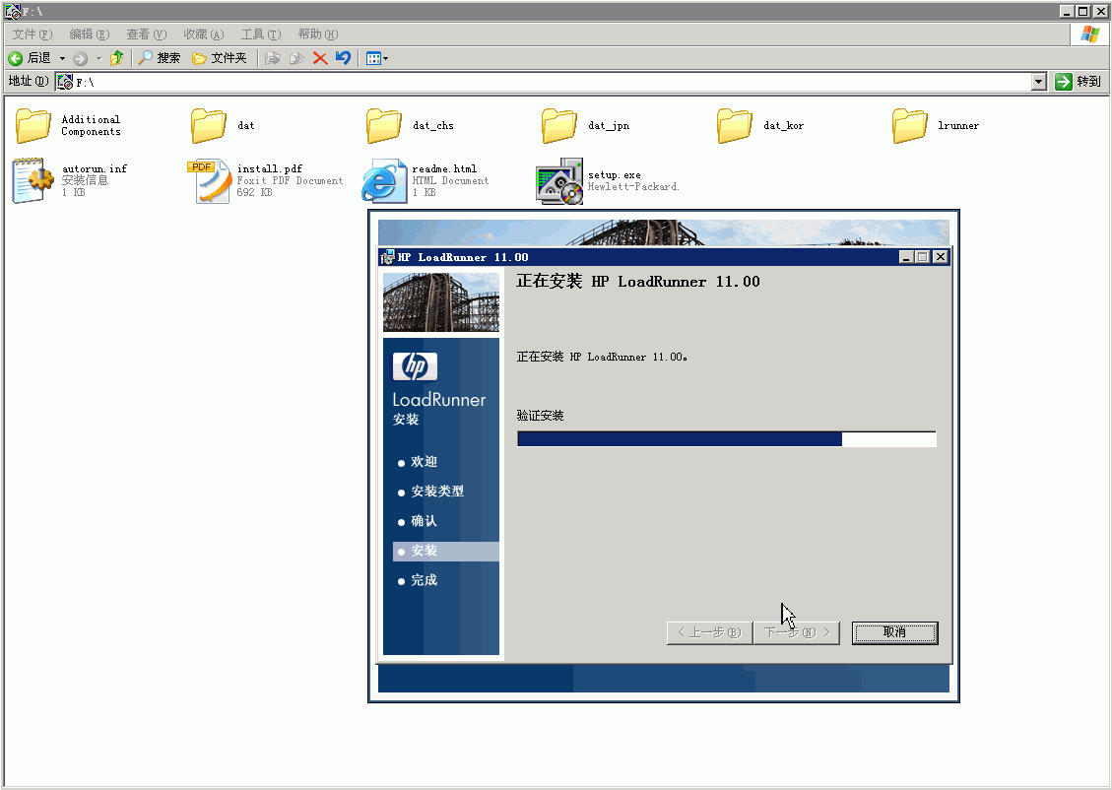This screenshot has width=1112, height=790.
Task: Click the red Delete X icon
Action: coord(320,58)
